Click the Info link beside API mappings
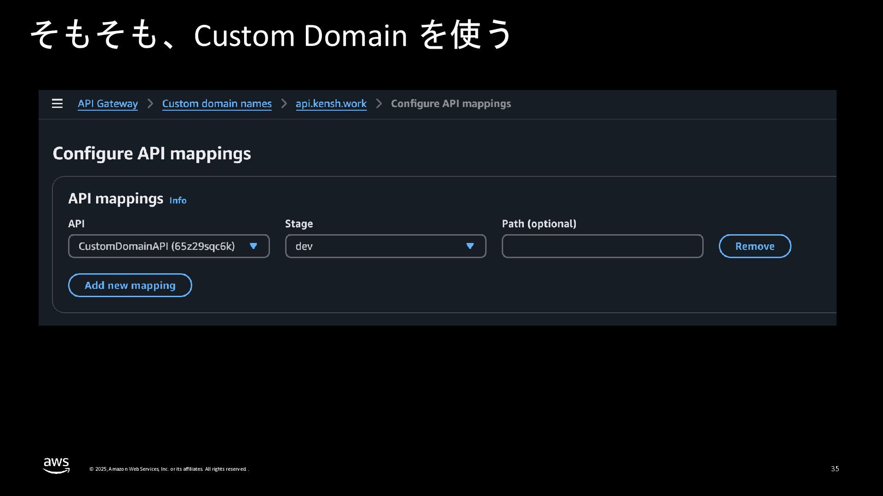The width and height of the screenshot is (883, 496). [x=178, y=201]
